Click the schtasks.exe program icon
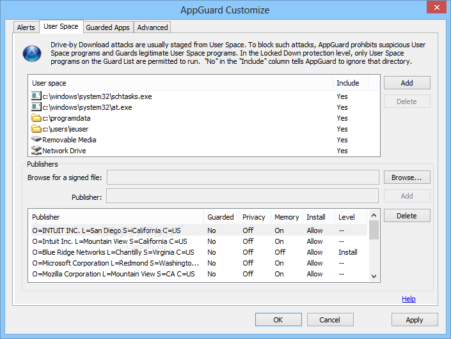Image resolution: width=451 pixels, height=339 pixels. click(x=36, y=96)
